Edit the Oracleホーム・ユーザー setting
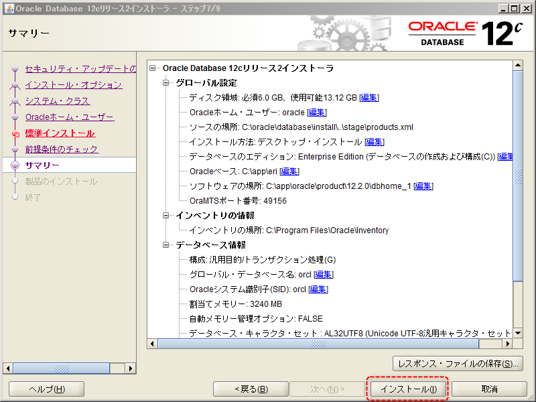 click(x=317, y=111)
